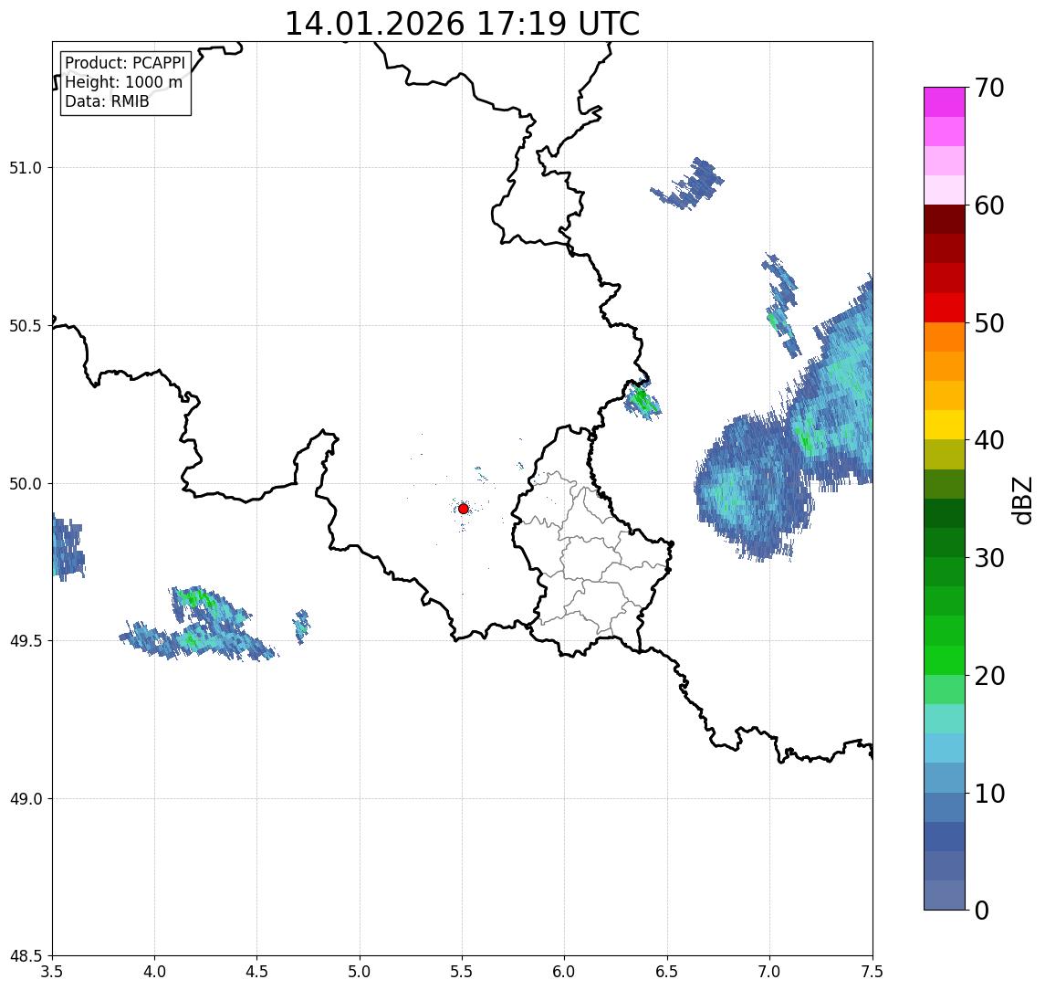
Task: Click the colorbar tick label 0
Action: [x=982, y=910]
